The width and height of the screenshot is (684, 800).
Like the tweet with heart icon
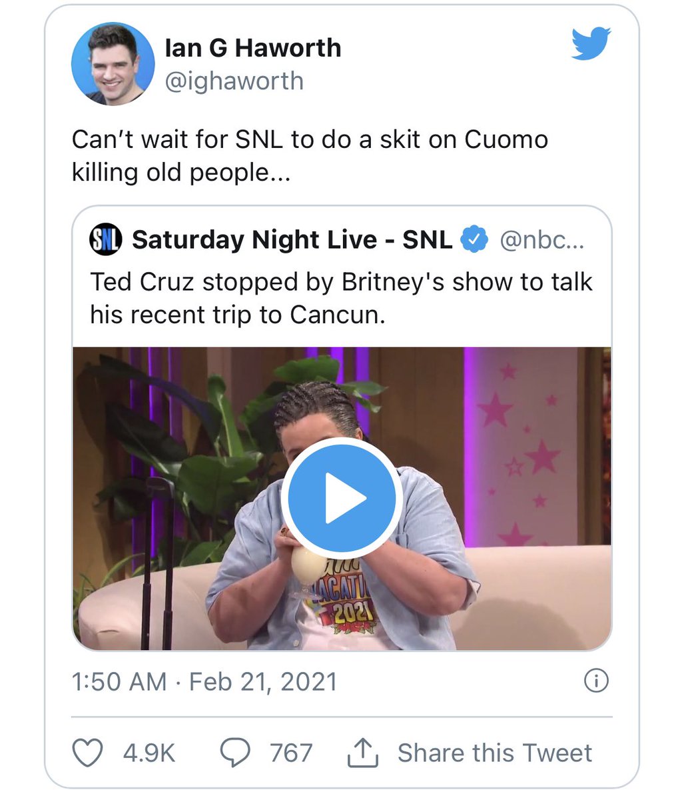87,753
